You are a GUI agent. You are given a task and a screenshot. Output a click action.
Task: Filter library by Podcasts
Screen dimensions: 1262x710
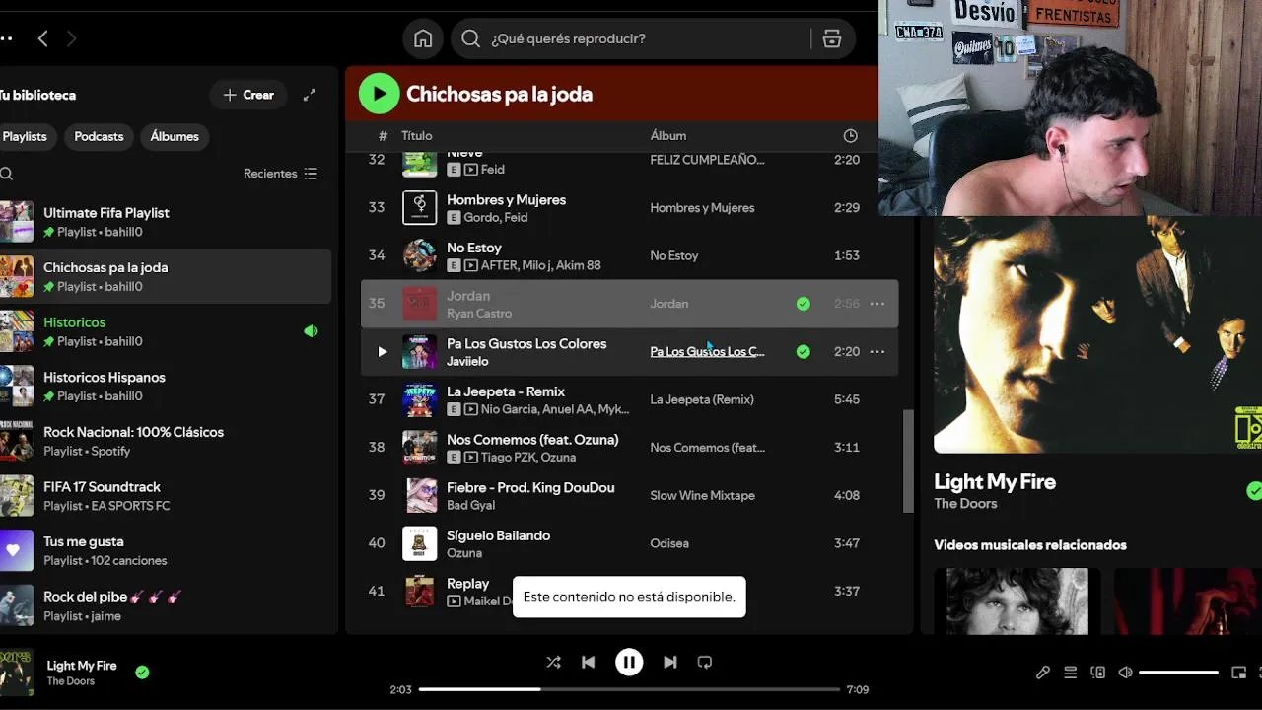99,136
